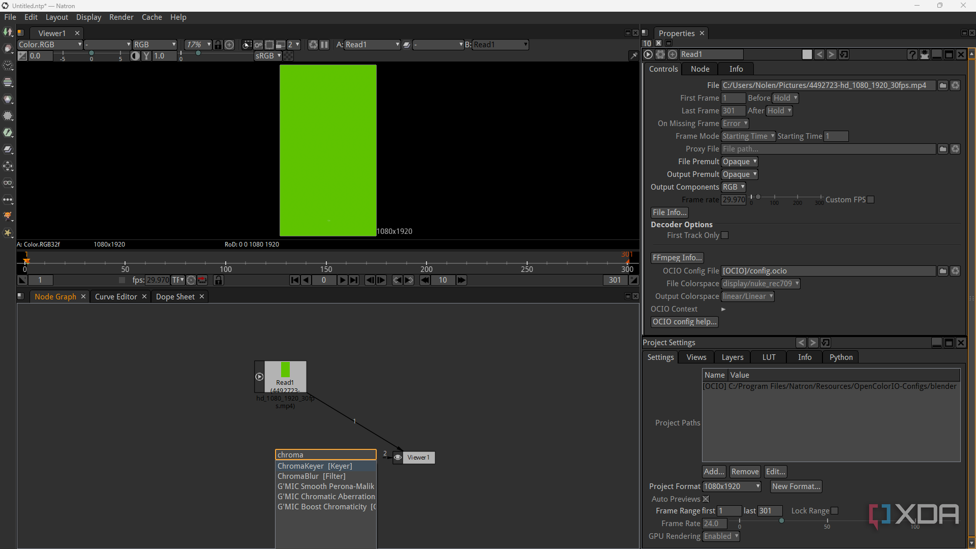
Task: Pause viewer updates with pause icon
Action: point(324,45)
